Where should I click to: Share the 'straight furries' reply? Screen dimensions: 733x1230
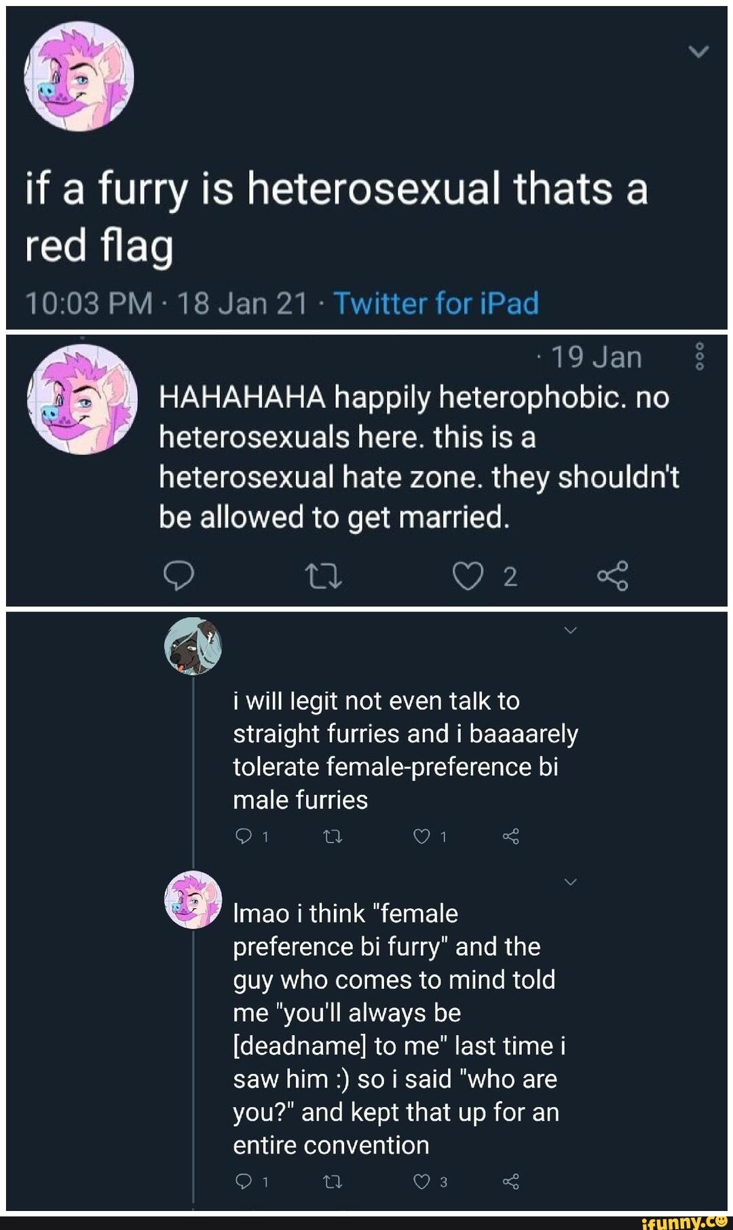(x=511, y=837)
